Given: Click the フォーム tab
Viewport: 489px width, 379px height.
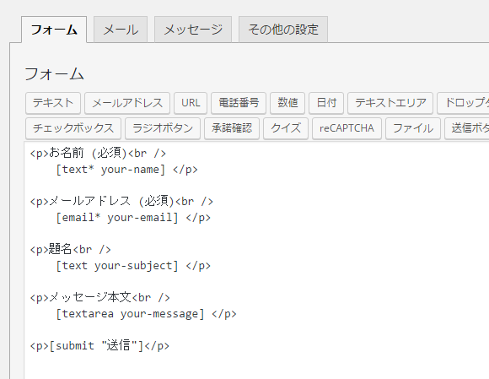Looking at the screenshot, I should click(54, 30).
